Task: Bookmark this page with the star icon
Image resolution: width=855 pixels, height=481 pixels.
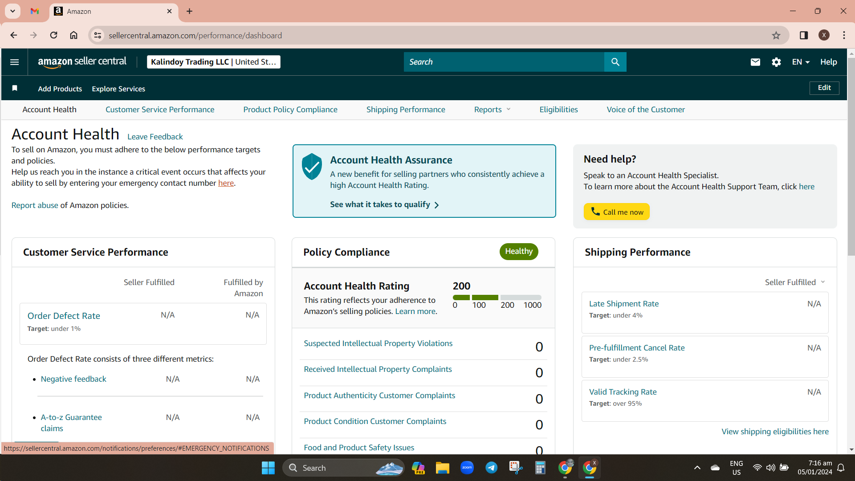Action: (776, 35)
